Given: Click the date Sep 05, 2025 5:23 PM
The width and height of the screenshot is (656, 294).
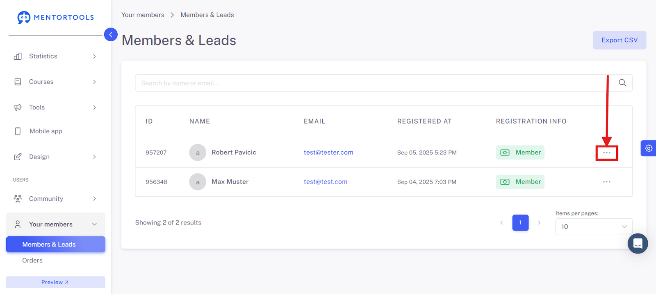Looking at the screenshot, I should (x=427, y=153).
